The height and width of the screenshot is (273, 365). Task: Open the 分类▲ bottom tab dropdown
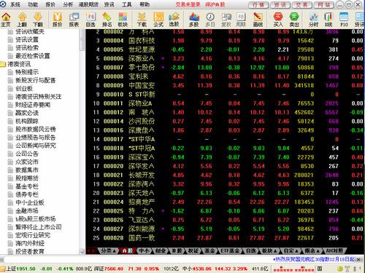coord(108,250)
